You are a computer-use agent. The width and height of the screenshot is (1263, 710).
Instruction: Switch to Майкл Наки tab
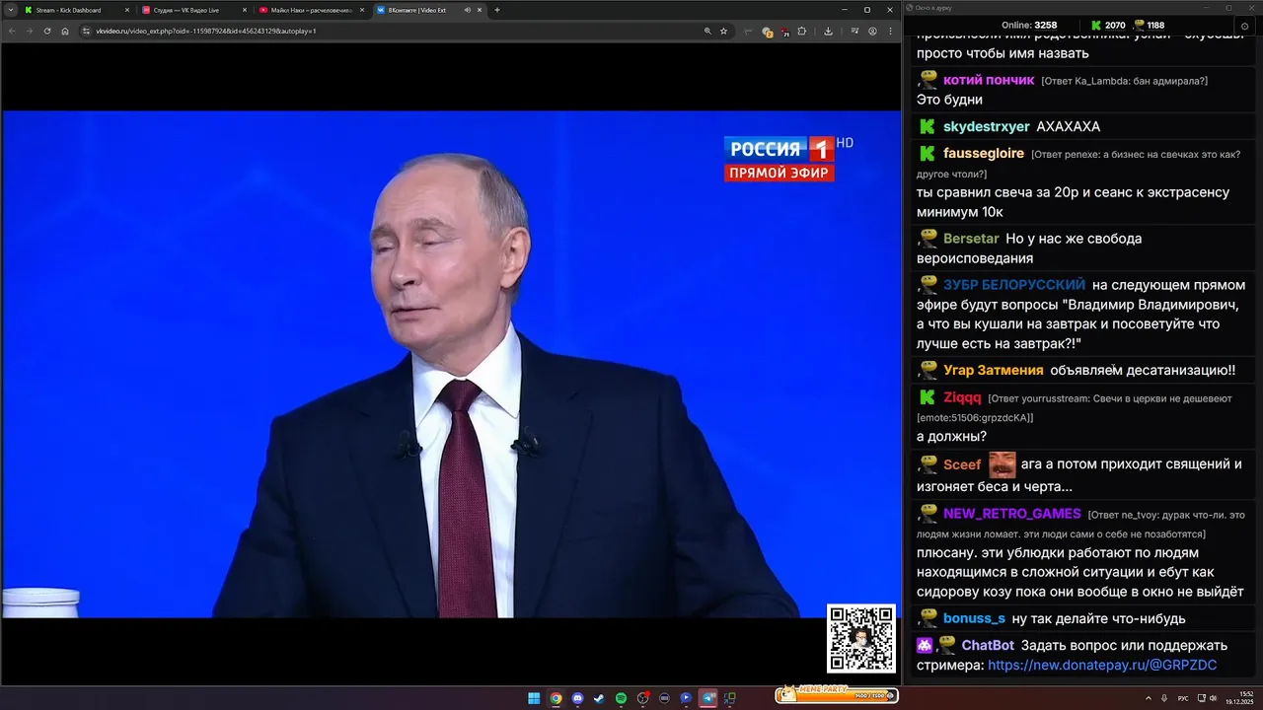[x=311, y=10]
